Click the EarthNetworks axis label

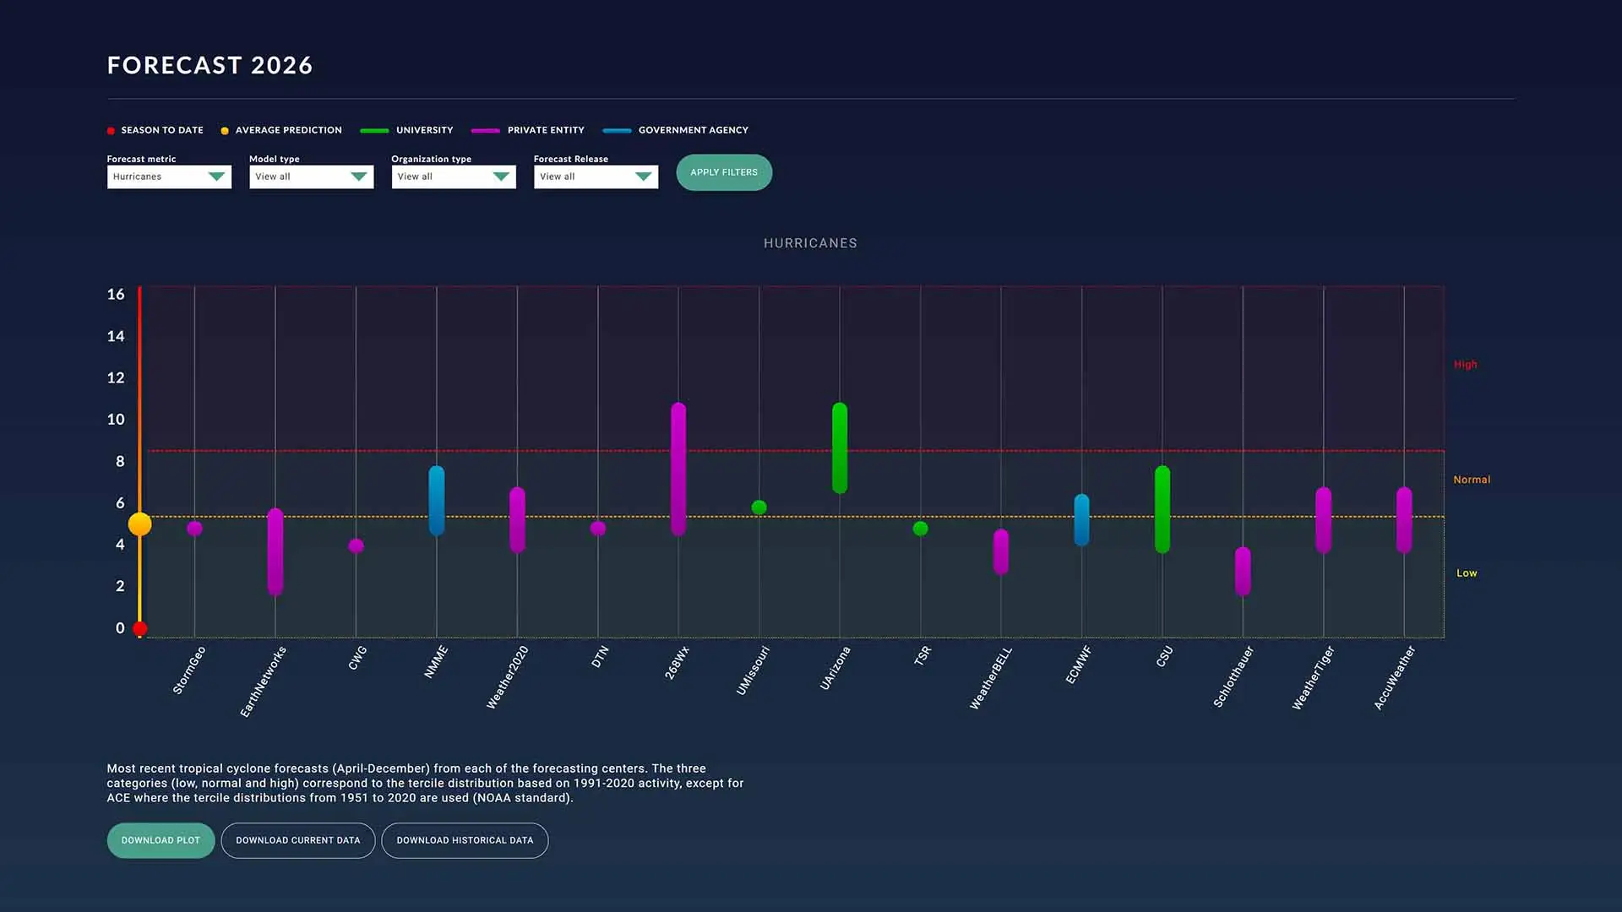tap(264, 681)
